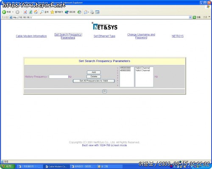Screen dimensions: 212x169
Task: Open the Search magnifier toolbar button
Action: (x=44, y=12)
